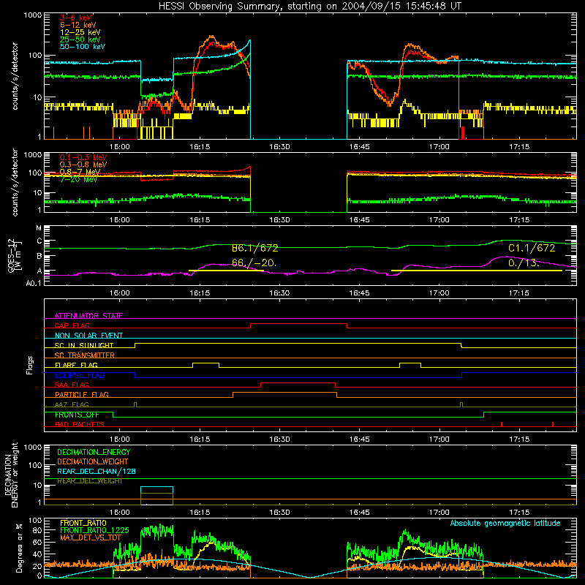585x585 pixels.
Task: Click the raised GAP_FLAG segment
Action: (x=299, y=323)
